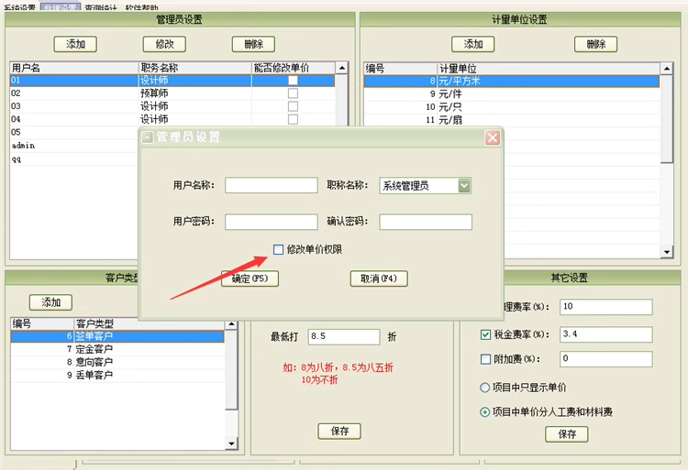Viewport: 688px width, 470px height.
Task: Click the 确认密码 input field
Action: pyautogui.click(x=426, y=222)
